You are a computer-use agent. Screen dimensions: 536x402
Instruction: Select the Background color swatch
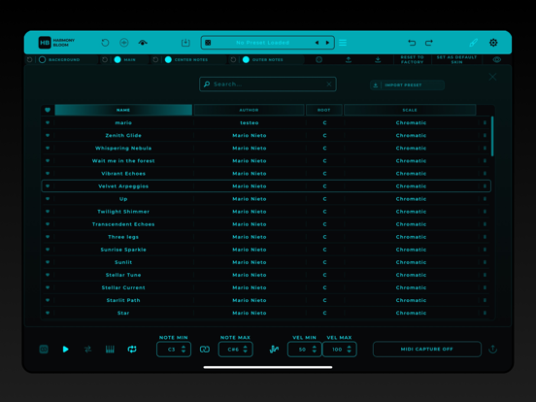point(43,60)
